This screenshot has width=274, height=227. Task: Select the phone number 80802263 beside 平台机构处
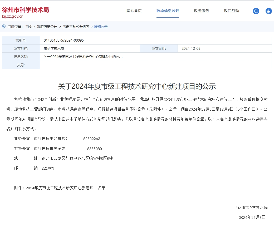coord(92,139)
